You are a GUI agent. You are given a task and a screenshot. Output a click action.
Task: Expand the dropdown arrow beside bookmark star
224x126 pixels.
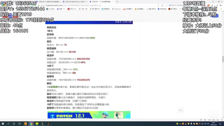click(x=166, y=5)
